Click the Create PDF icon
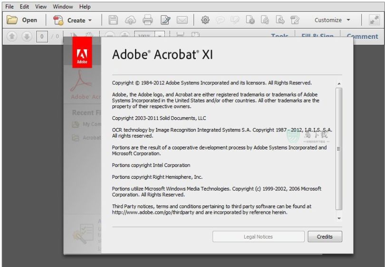Screen dimensions: 385x267 point(58,20)
